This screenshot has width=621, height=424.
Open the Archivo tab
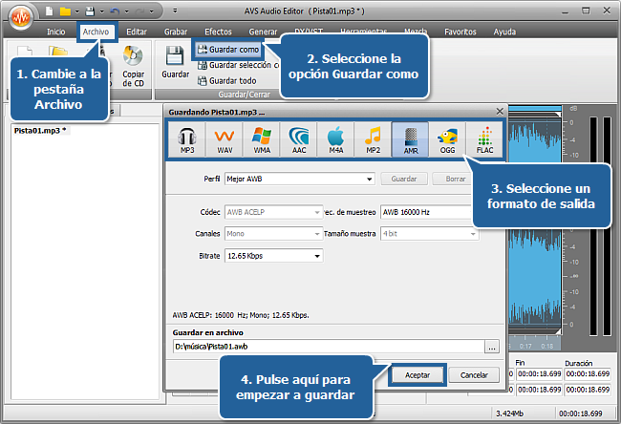pos(96,32)
